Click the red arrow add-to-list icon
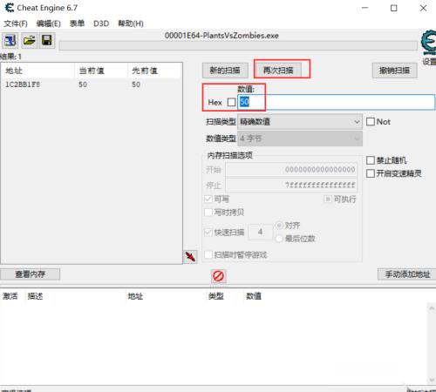Viewport: 436px width, 392px height. coord(190,257)
